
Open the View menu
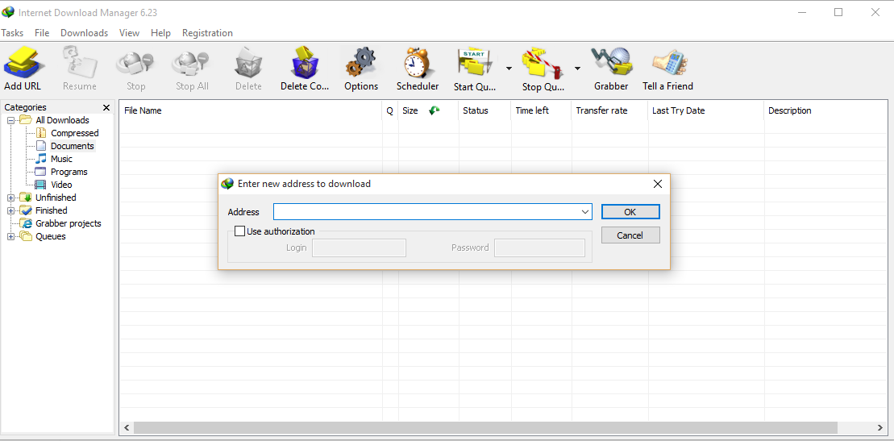130,33
